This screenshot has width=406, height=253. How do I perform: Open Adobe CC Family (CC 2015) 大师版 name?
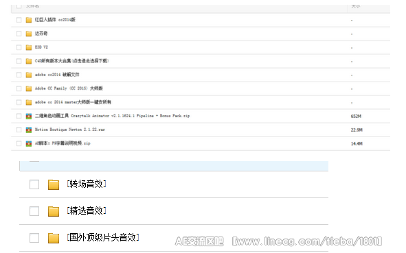click(x=69, y=88)
